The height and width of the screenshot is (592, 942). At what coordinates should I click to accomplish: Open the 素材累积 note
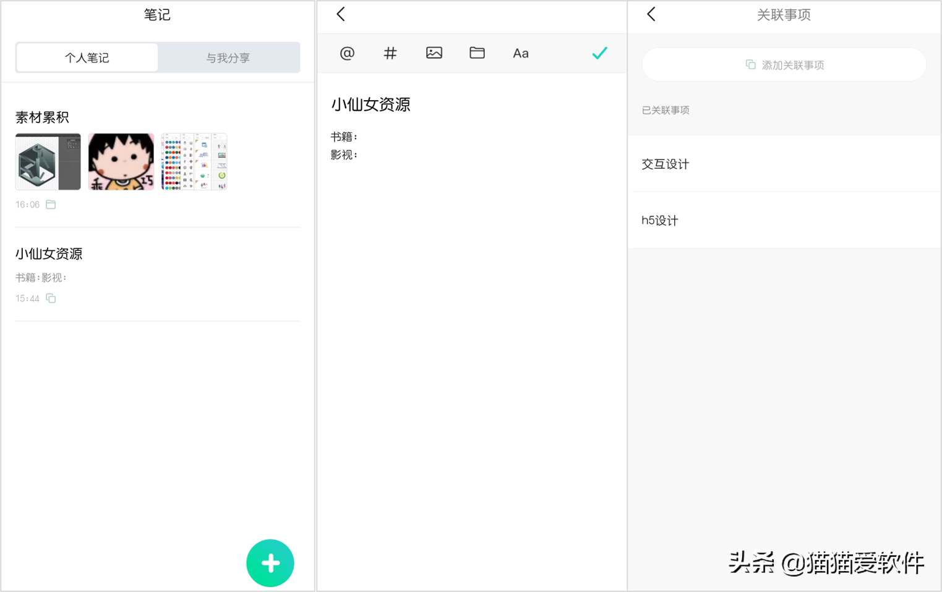click(42, 117)
